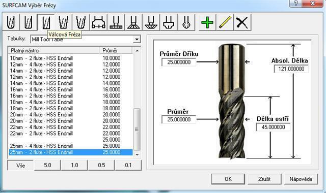Select the first endmill type icon

click(x=11, y=22)
